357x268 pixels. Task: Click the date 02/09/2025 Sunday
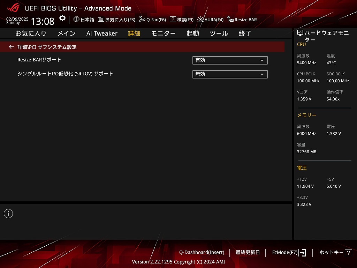(17, 21)
